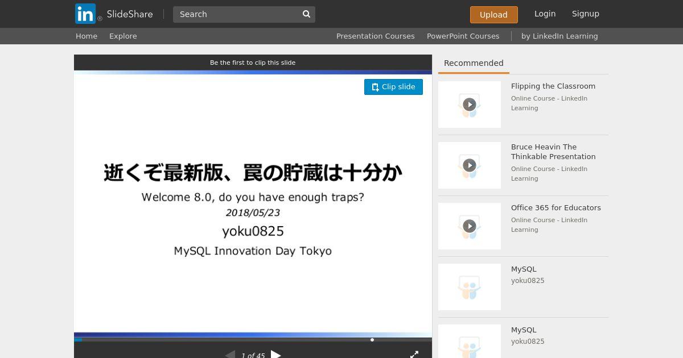This screenshot has width=683, height=358.
Task: Click the slide progress bar
Action: pos(253,340)
